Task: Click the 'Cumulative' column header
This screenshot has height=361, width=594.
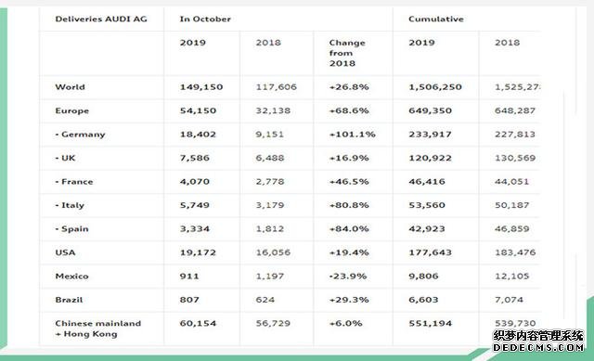Action: 435,19
